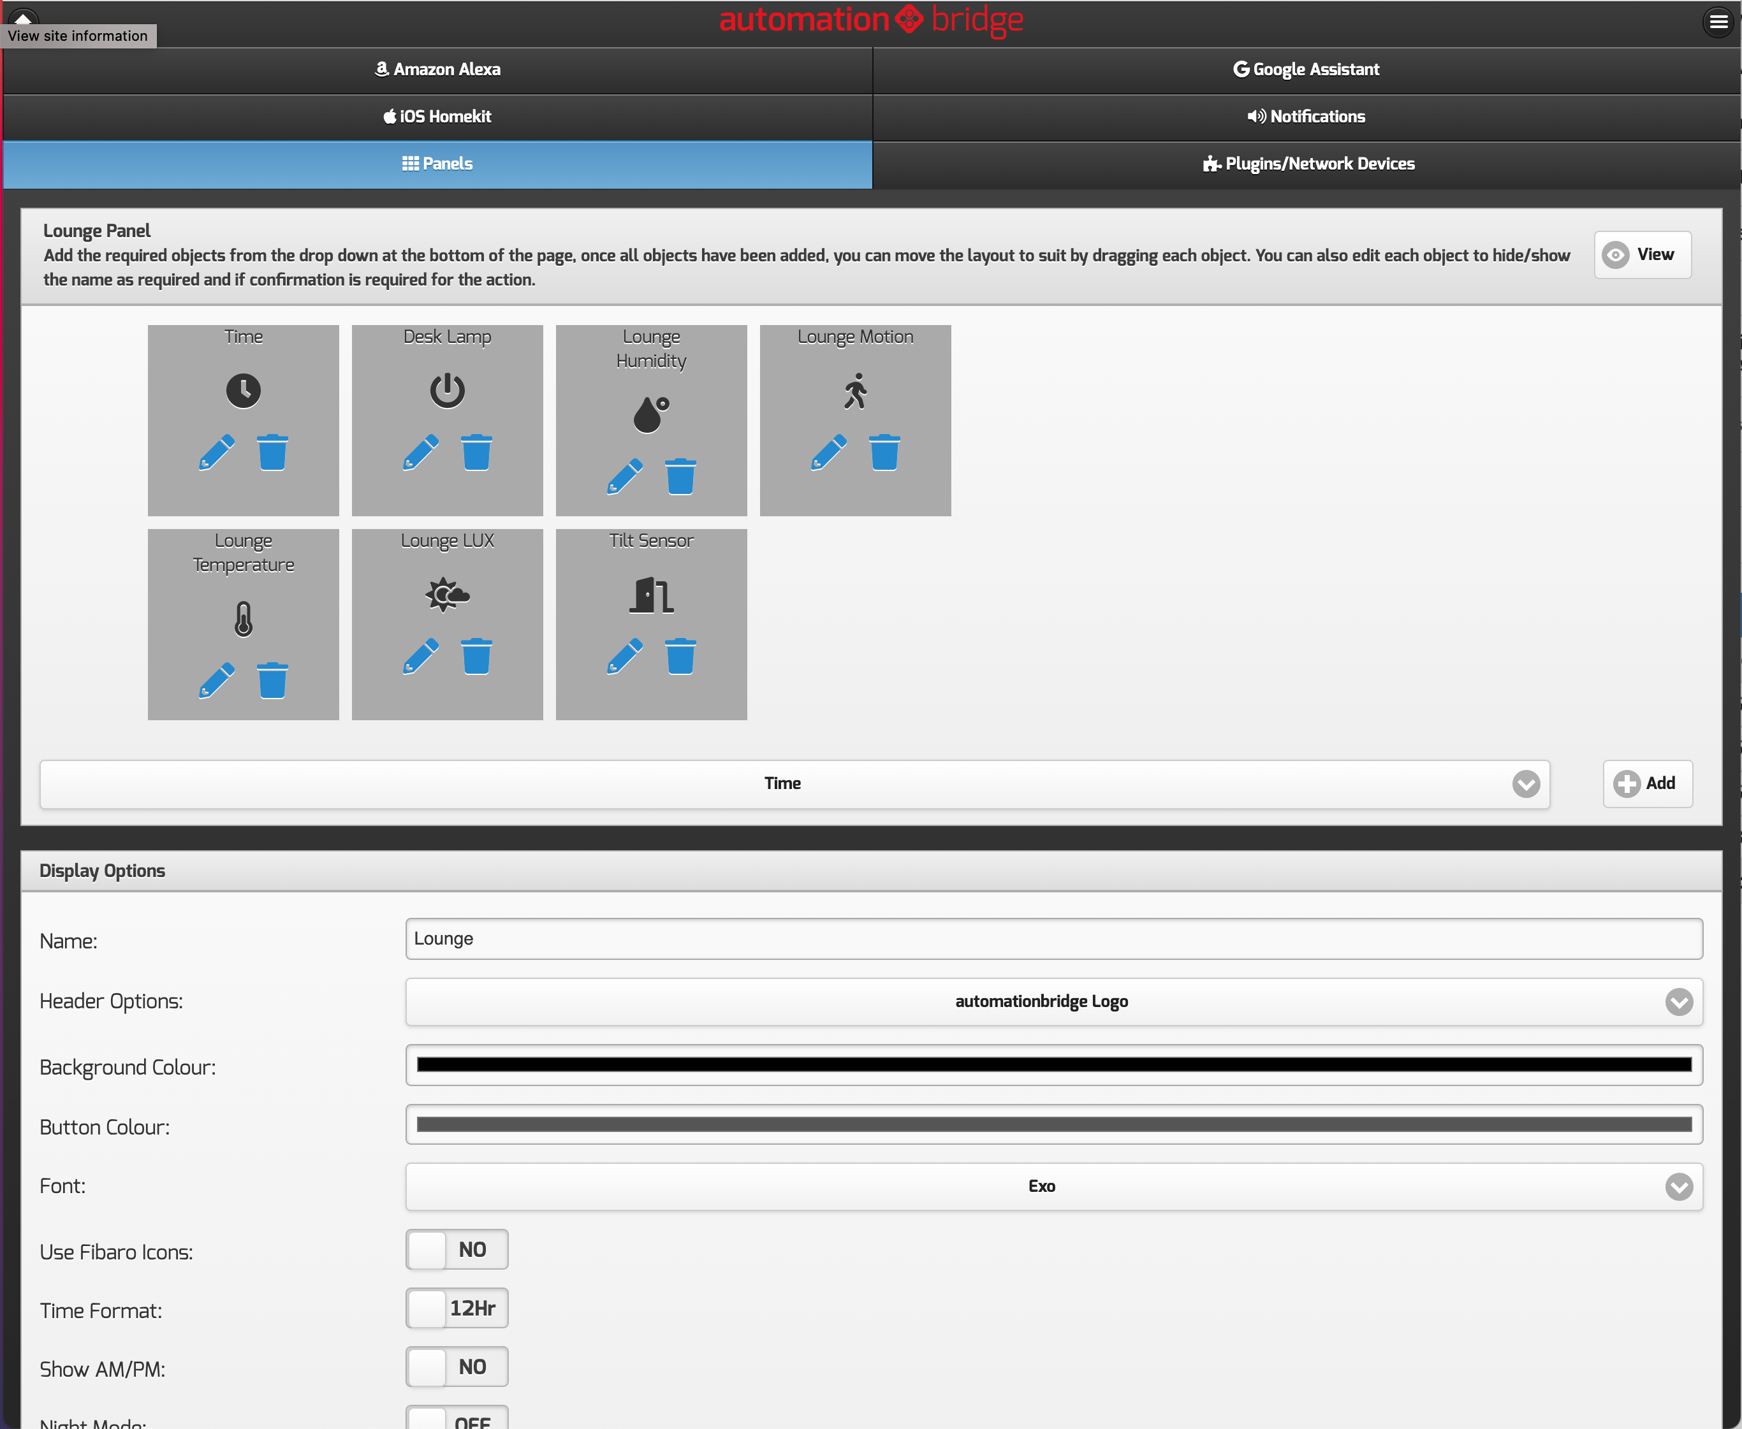The height and width of the screenshot is (1429, 1742).
Task: Switch to the Amazon Alexa tab
Action: 437,69
